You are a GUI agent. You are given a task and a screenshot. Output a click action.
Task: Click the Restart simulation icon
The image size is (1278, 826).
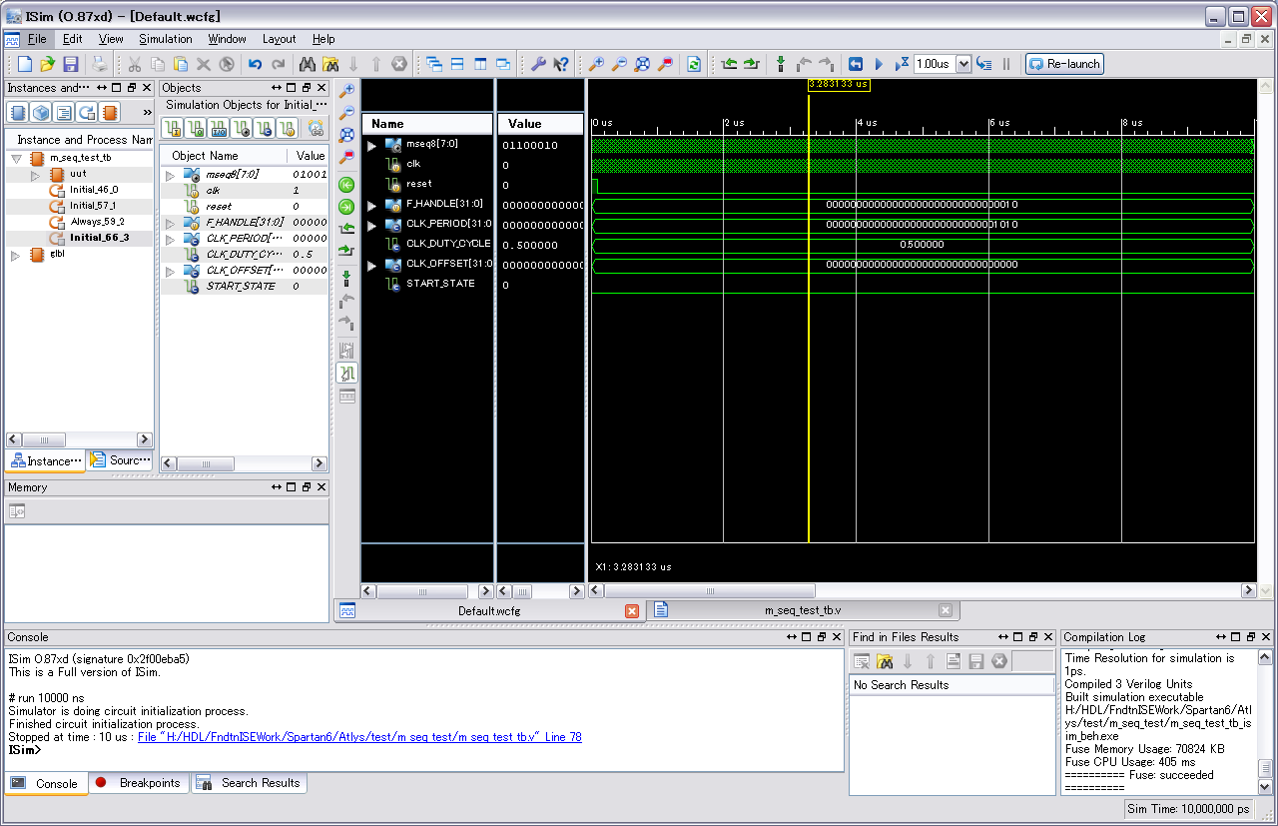856,64
